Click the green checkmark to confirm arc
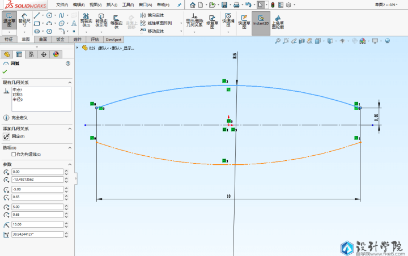 pyautogui.click(x=5, y=72)
